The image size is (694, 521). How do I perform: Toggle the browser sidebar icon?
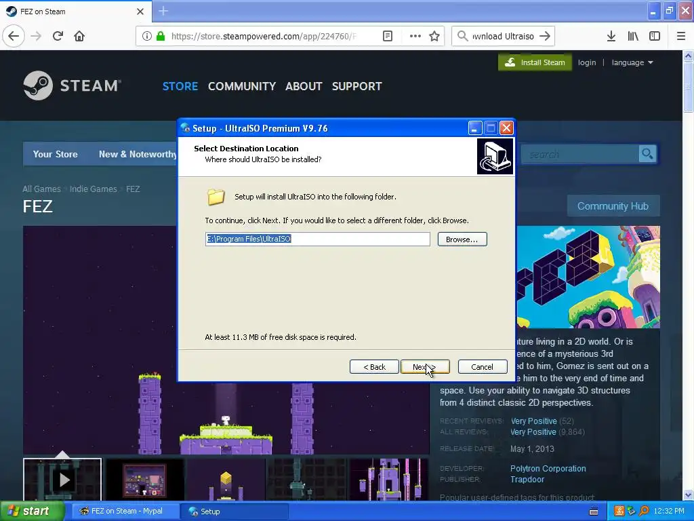(x=655, y=36)
